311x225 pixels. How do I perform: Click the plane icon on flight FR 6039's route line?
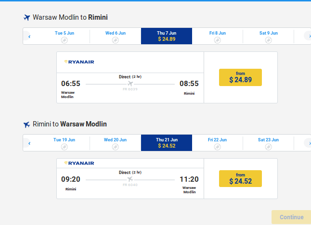coord(130,84)
